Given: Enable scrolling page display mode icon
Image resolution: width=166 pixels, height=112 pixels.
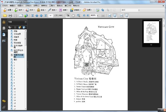Looking at the screenshot, I should point(110,16).
